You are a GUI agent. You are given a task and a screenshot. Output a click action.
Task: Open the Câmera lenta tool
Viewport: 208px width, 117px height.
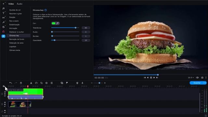point(15,50)
